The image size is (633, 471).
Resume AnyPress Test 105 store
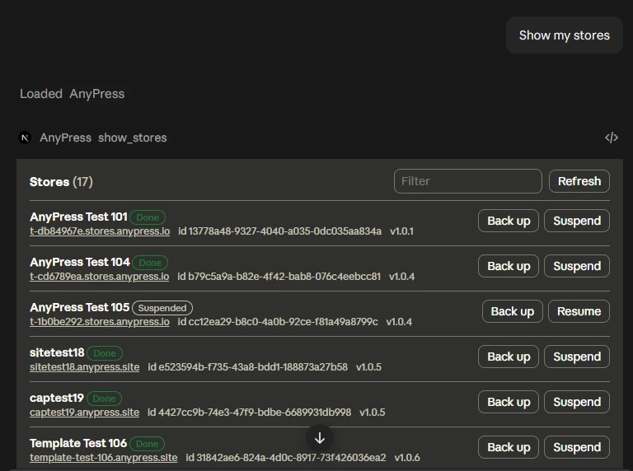(579, 311)
